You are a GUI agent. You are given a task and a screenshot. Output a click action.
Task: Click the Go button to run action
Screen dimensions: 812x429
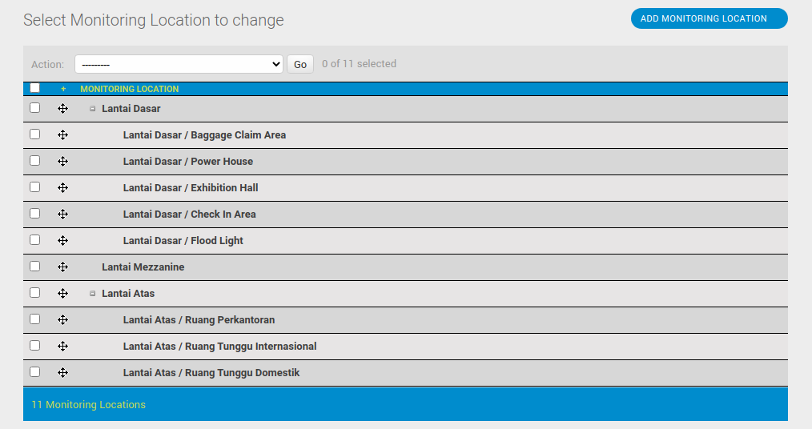[300, 64]
